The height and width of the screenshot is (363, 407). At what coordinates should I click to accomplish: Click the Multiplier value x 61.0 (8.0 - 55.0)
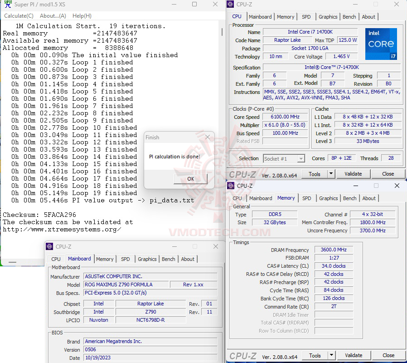(285, 125)
